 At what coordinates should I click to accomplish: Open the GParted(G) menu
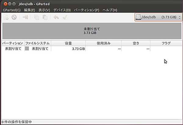point(12,10)
